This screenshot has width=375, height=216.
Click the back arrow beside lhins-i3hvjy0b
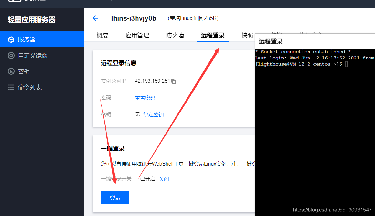pos(96,18)
